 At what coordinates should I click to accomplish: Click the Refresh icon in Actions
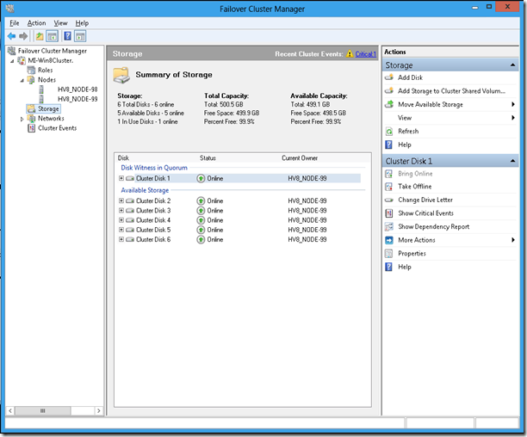[x=389, y=132]
